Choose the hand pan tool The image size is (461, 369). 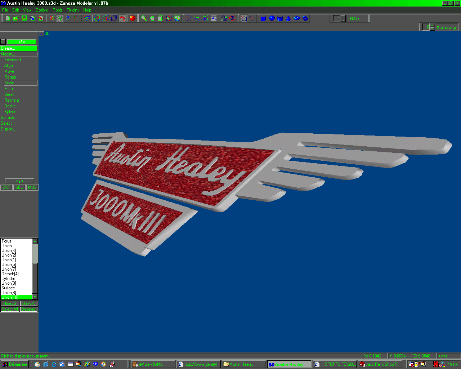pos(152,18)
